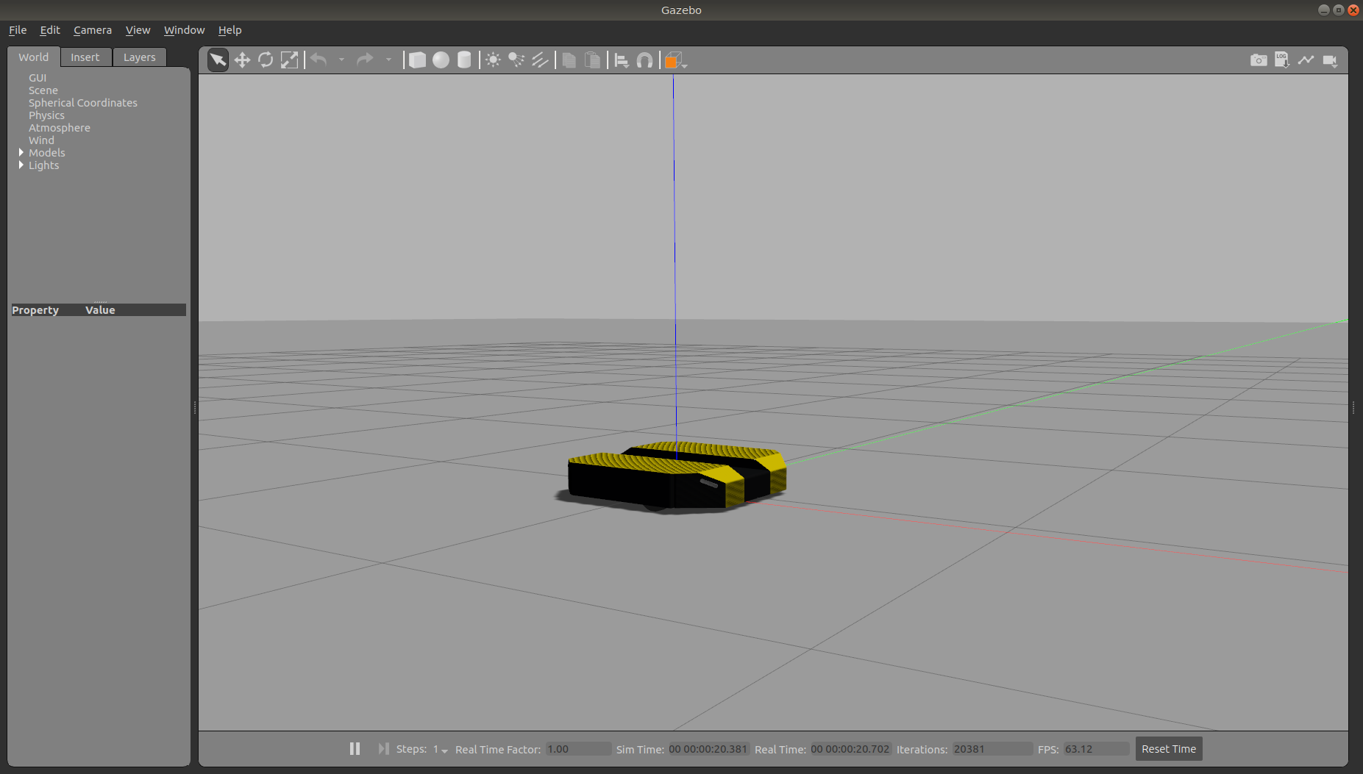Select the Translate mode tool
The width and height of the screenshot is (1363, 774).
242,60
